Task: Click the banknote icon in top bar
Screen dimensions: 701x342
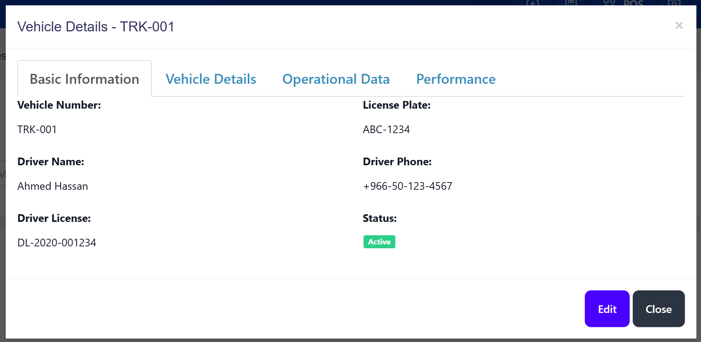Action: pyautogui.click(x=674, y=3)
